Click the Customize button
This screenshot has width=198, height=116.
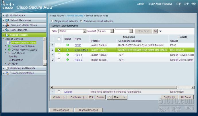[169, 97]
